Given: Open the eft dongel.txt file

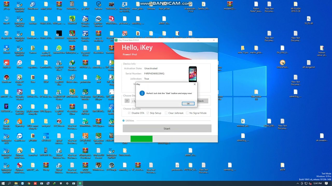Looking at the screenshot, I should 309,64.
